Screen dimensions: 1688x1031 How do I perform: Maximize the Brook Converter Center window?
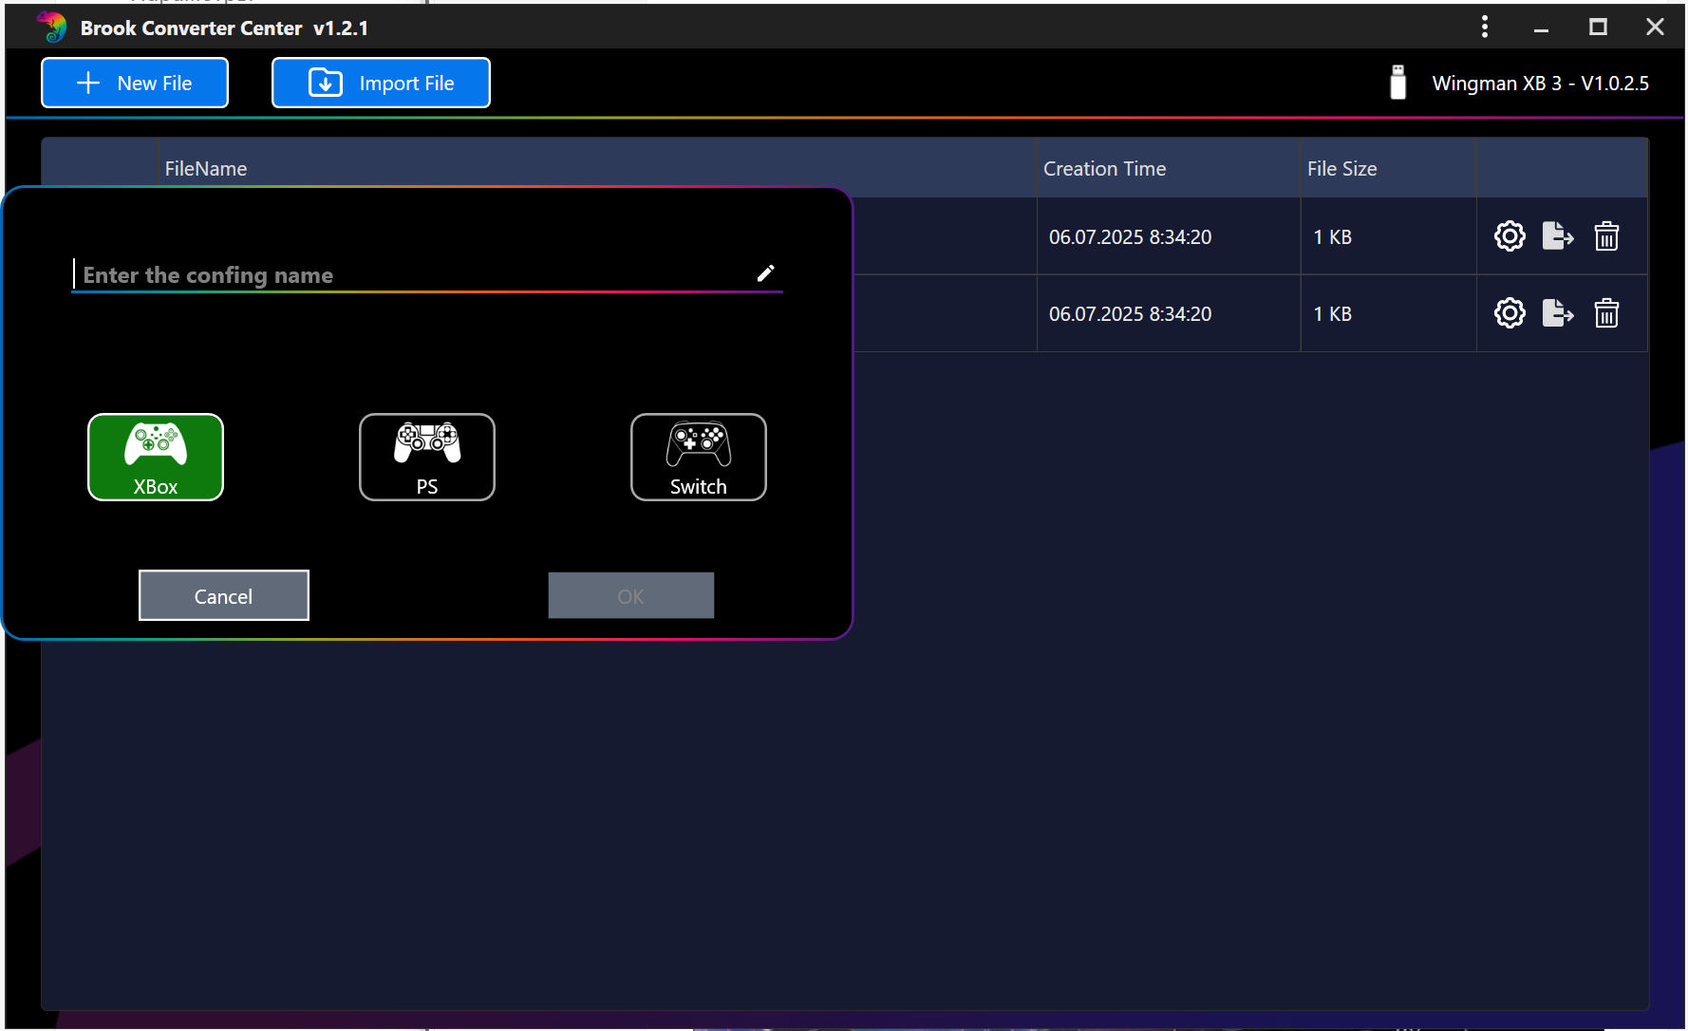coord(1598,28)
